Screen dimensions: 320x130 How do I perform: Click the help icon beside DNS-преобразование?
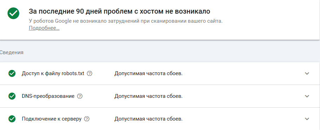(80, 96)
